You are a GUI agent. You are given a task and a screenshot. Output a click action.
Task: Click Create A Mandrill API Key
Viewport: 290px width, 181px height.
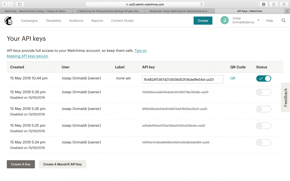(x=62, y=164)
